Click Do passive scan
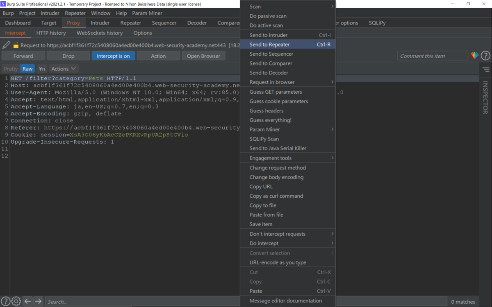492x307 pixels. click(x=288, y=16)
